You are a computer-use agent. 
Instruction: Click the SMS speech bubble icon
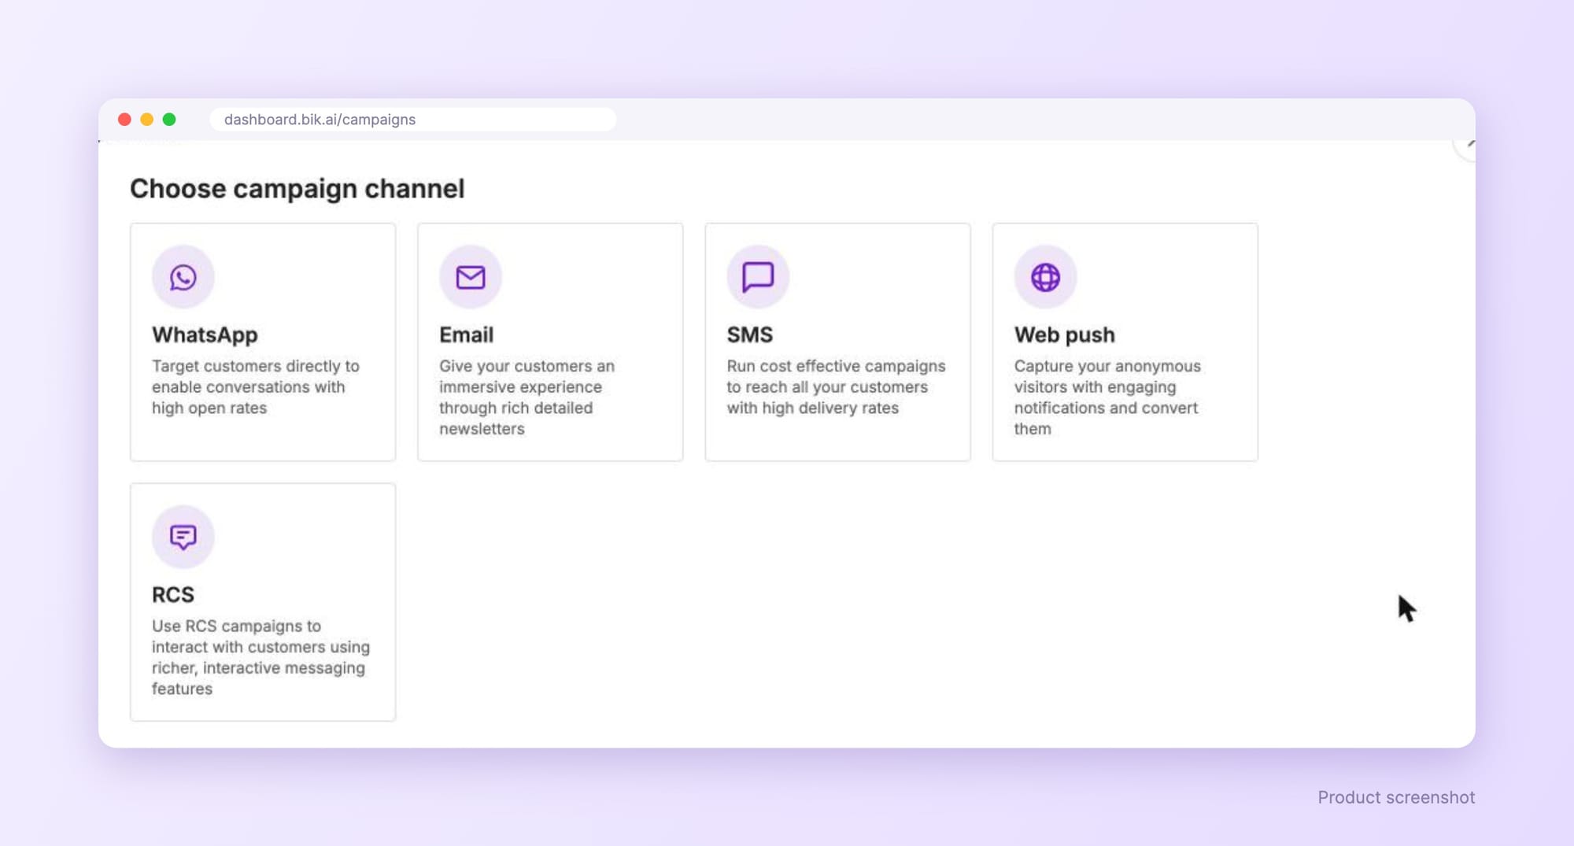[758, 277]
